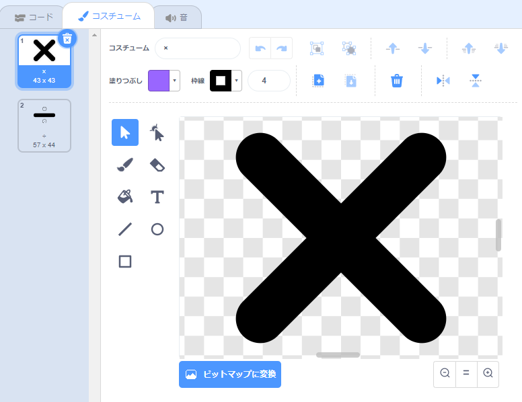Choose the Rectangle tool
Image resolution: width=522 pixels, height=402 pixels.
coord(125,262)
